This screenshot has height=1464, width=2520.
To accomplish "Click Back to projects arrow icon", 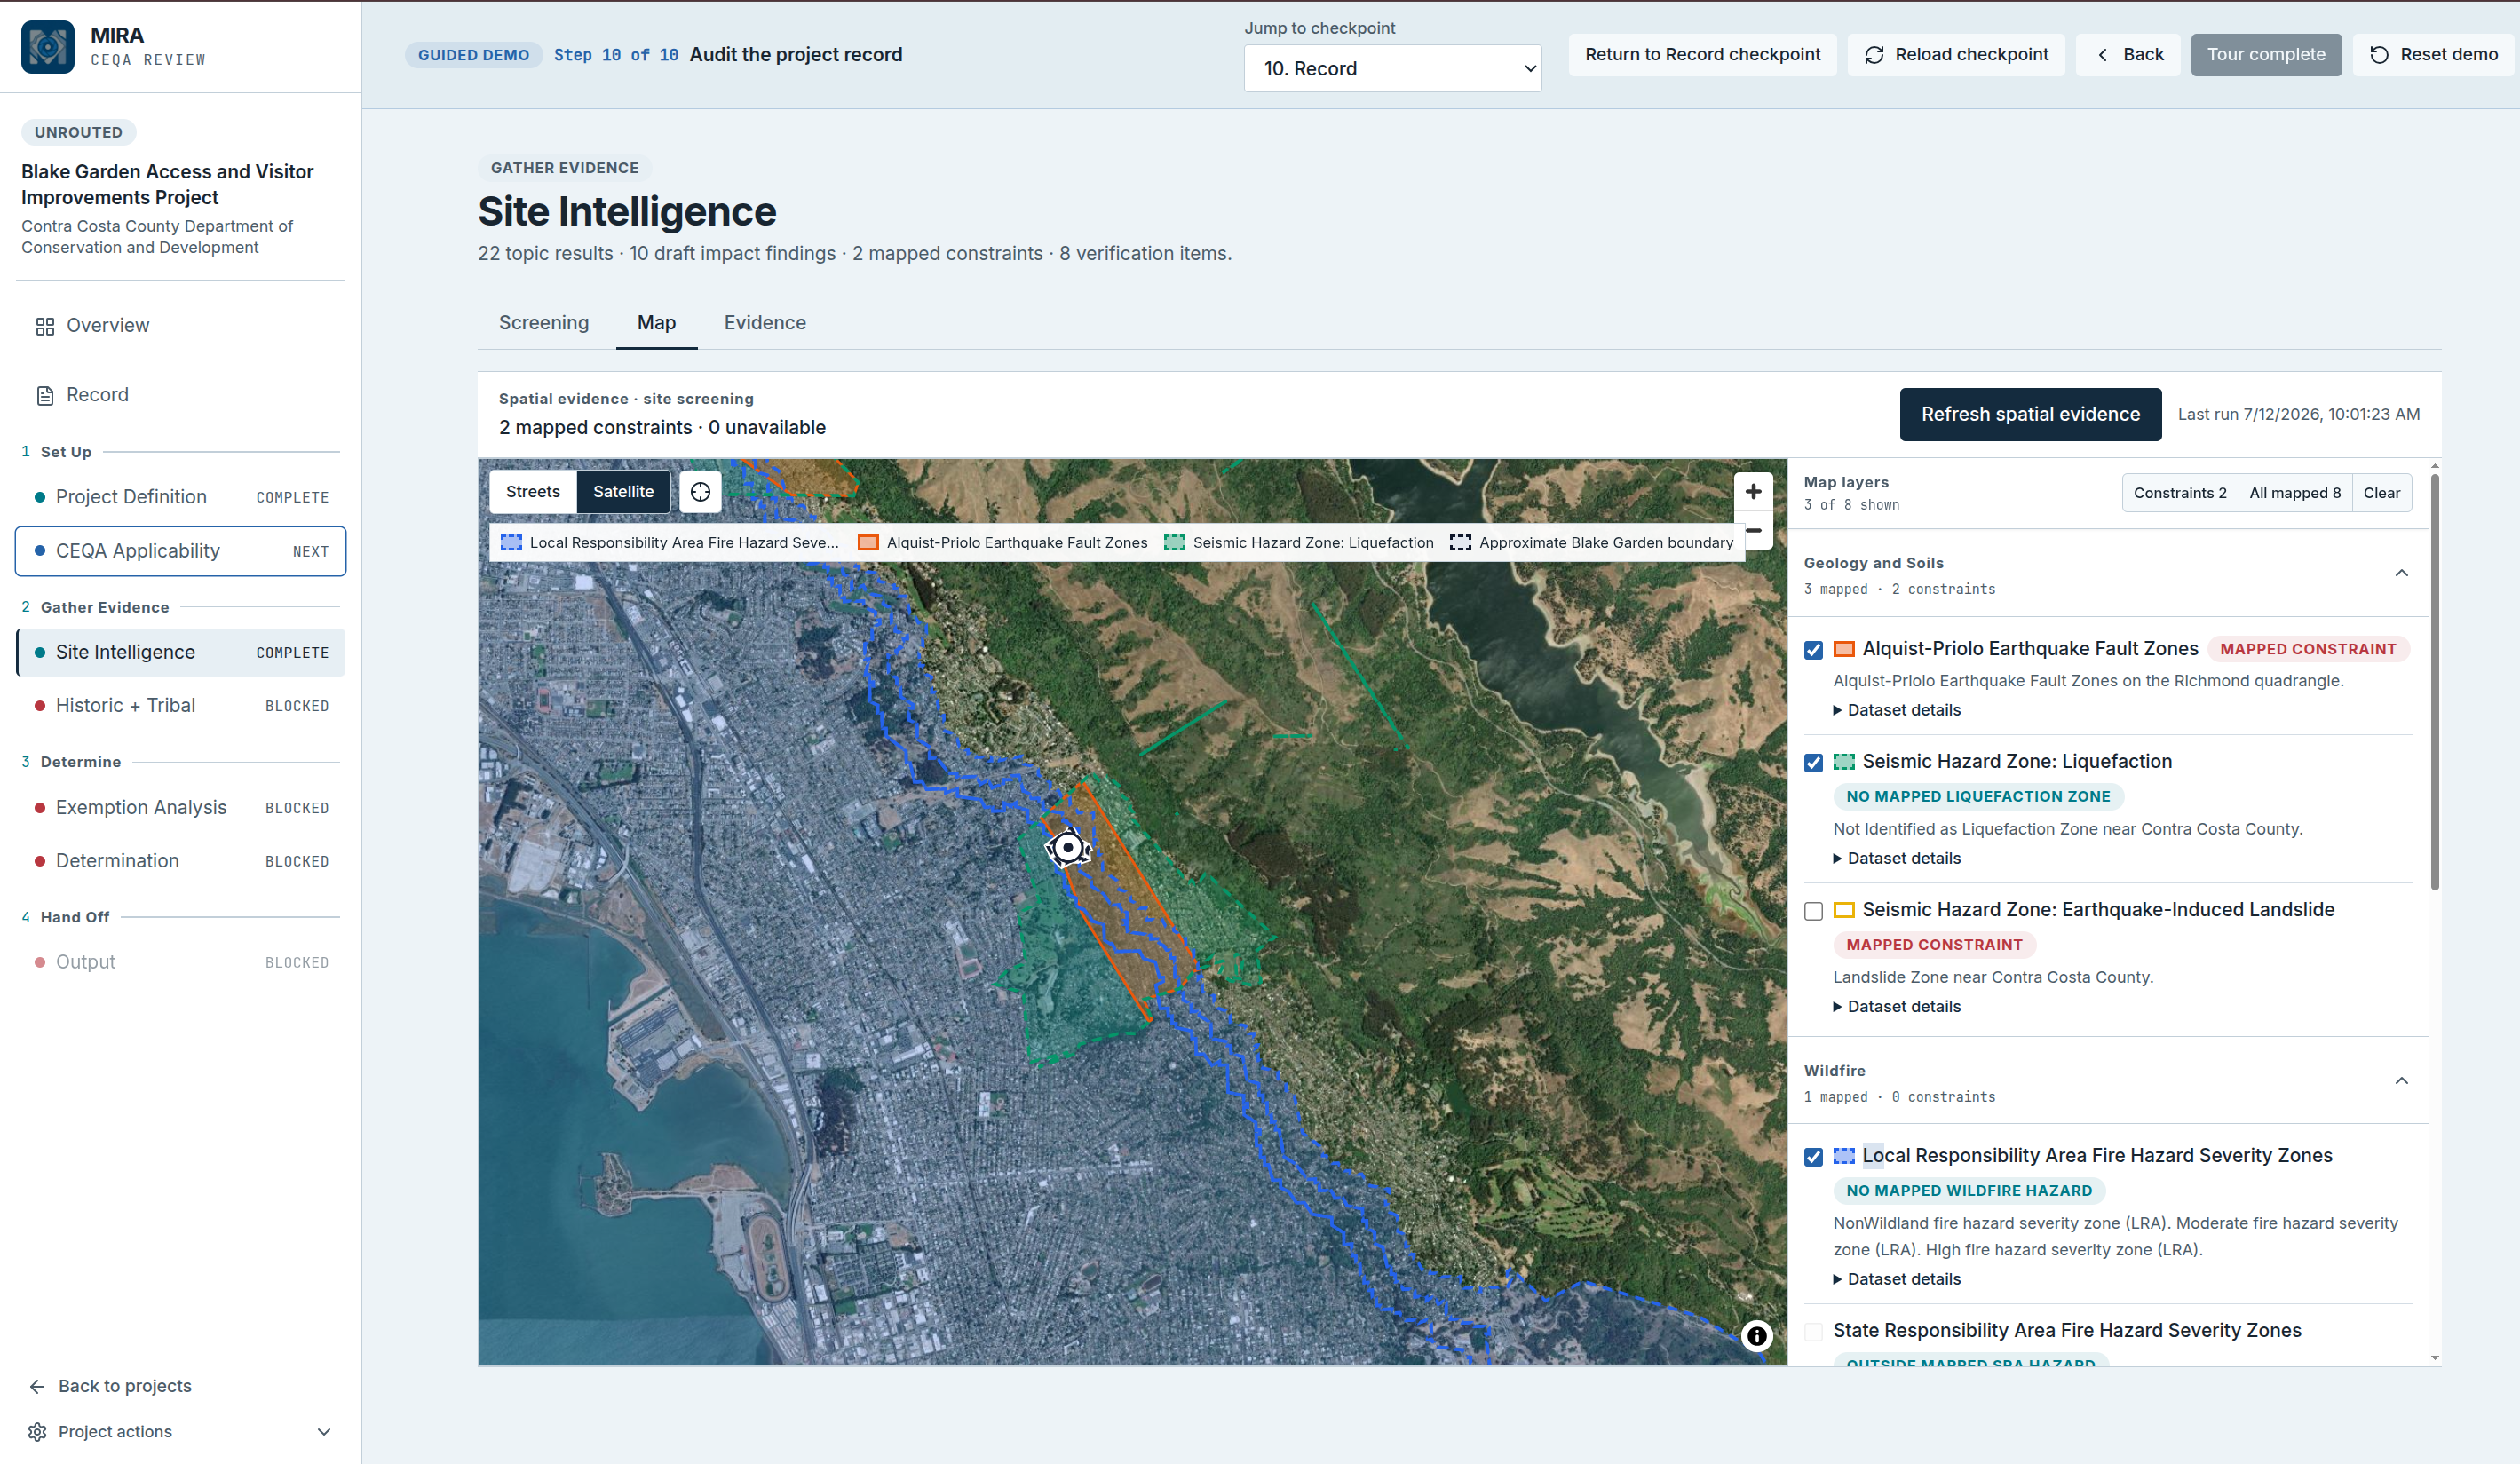I will [37, 1386].
